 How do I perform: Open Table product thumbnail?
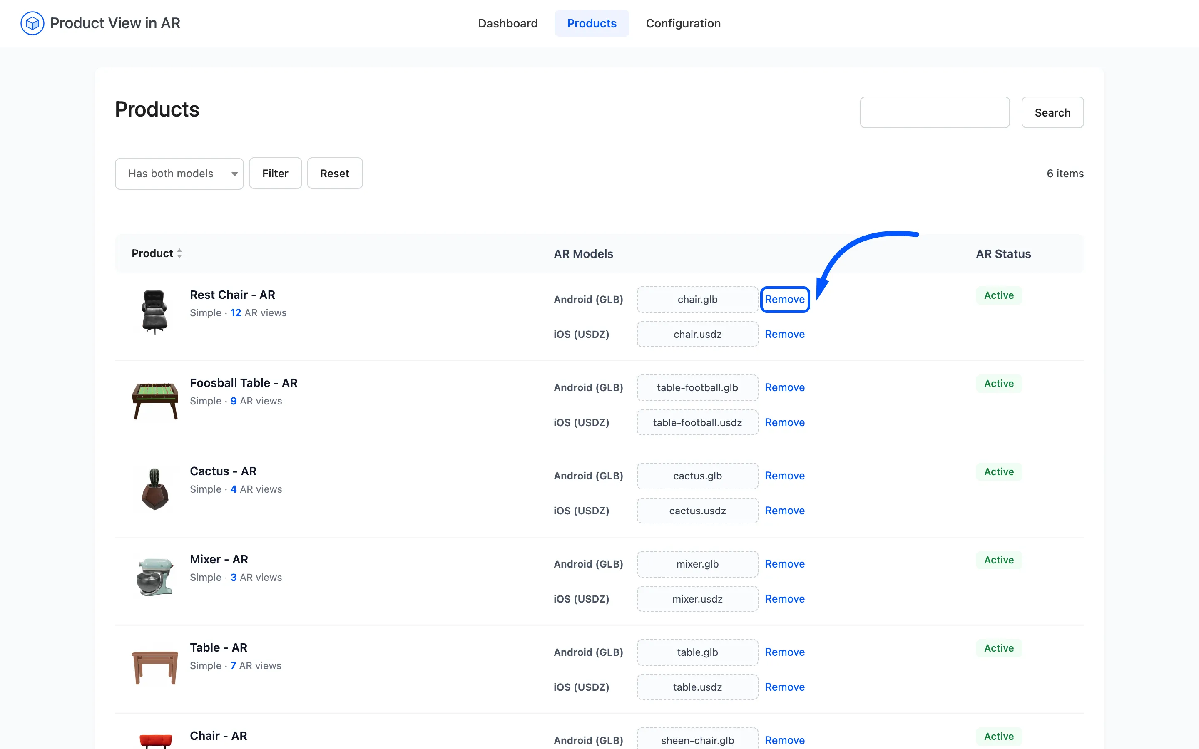coord(154,665)
